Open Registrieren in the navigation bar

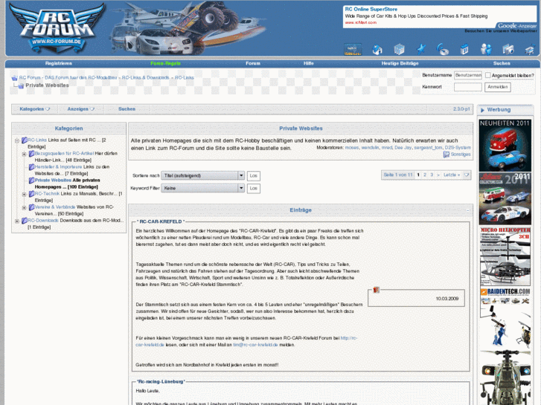(58, 63)
